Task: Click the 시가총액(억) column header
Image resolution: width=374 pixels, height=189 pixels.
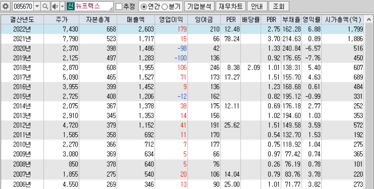Action: [x=343, y=20]
